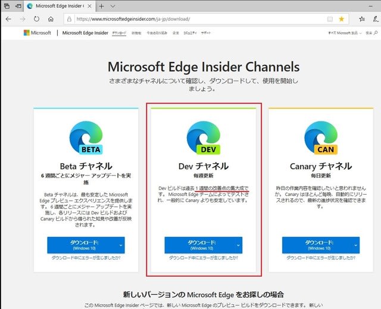Screen dimensions: 381x309
Task: Click the Beta チャネルは、最も安定した description
Action: click(86, 210)
